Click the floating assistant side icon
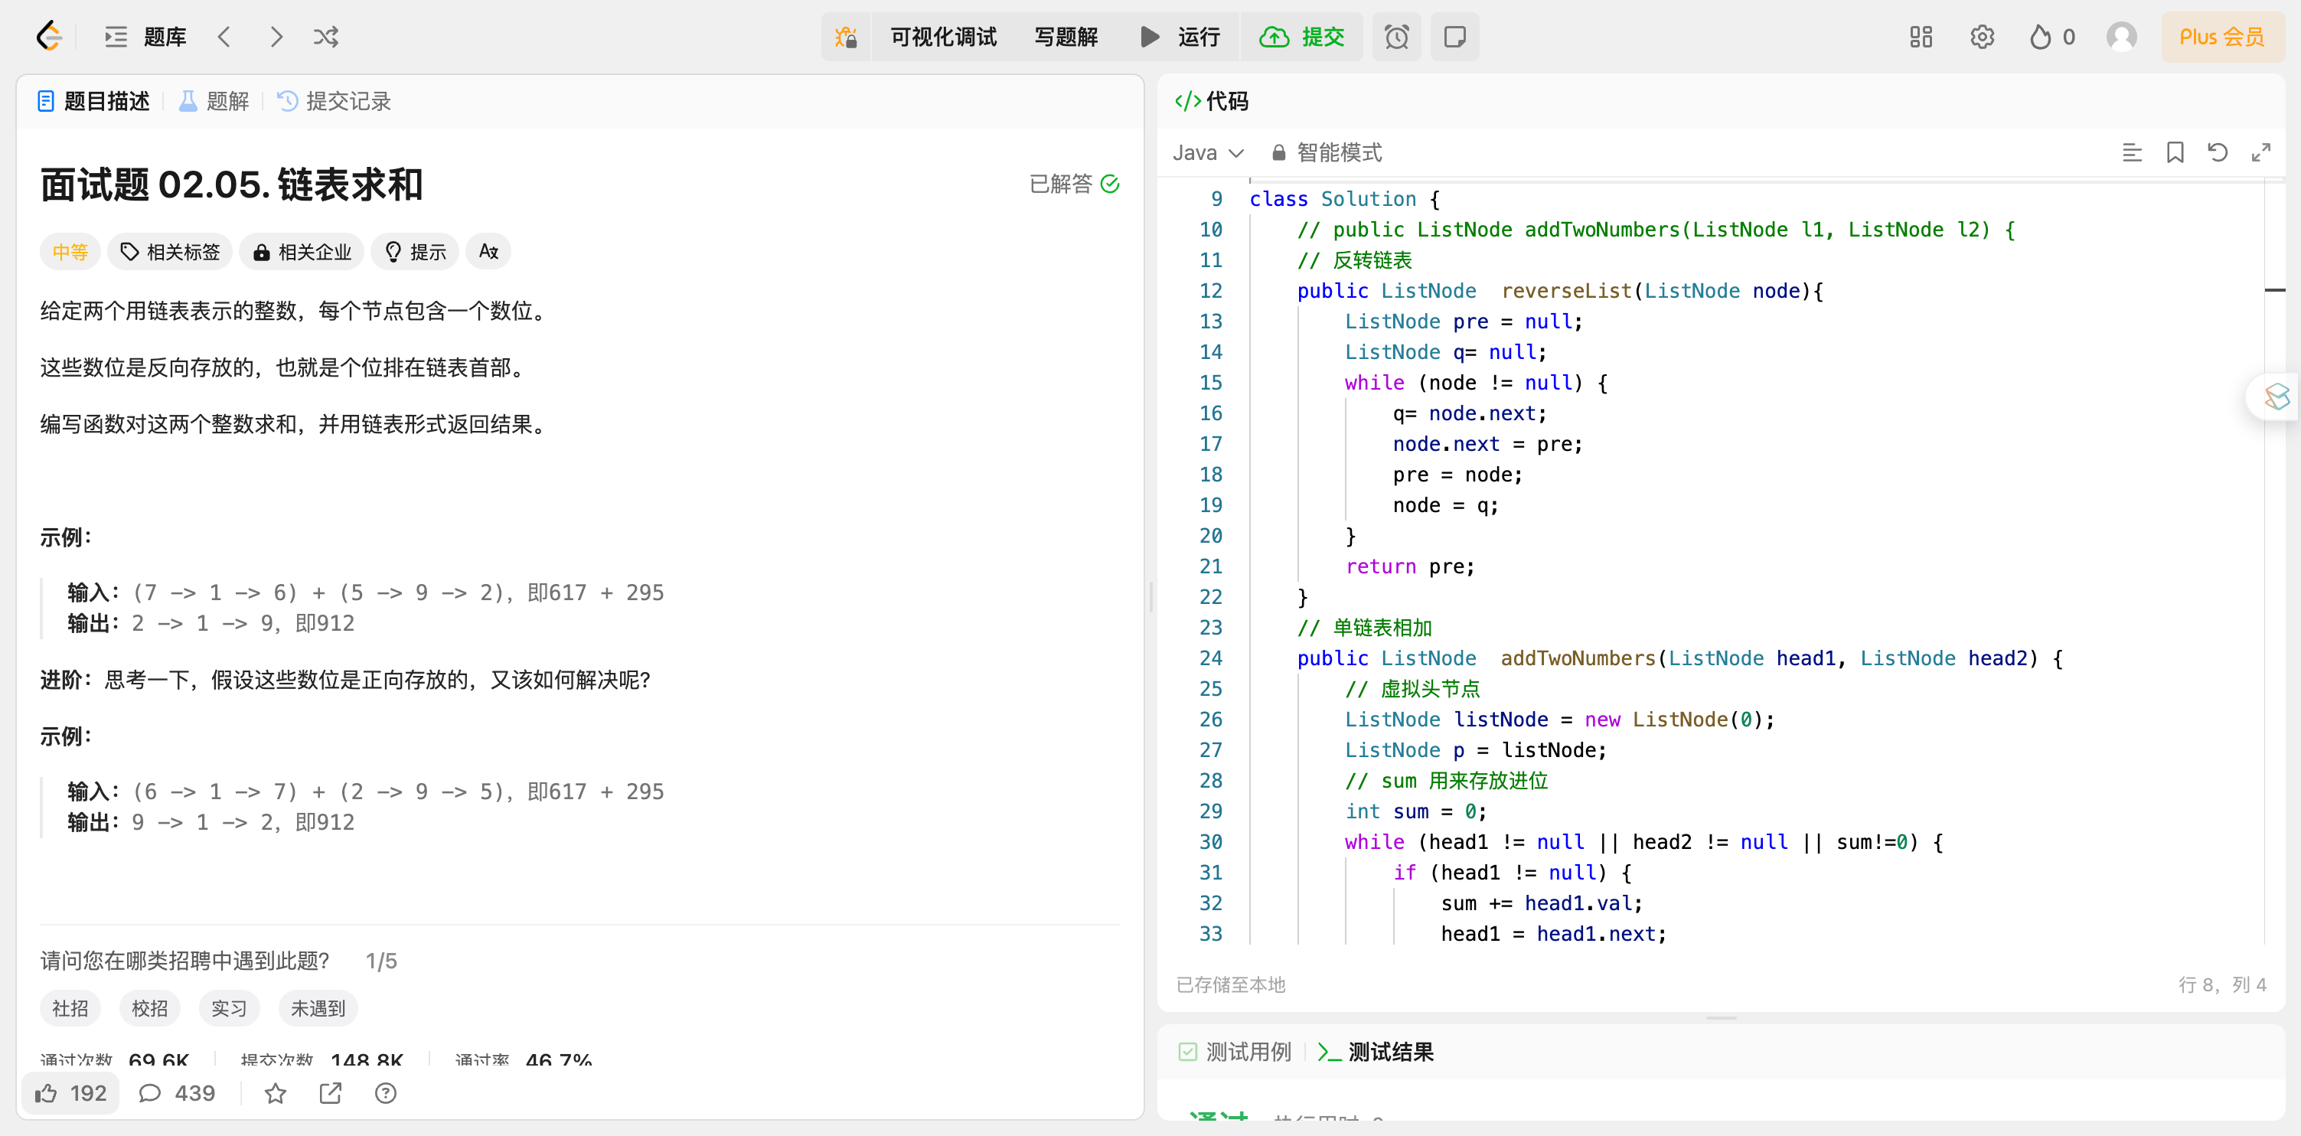 tap(2276, 396)
